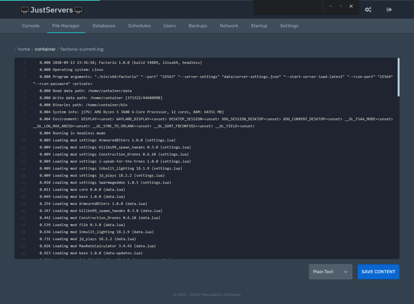Open the Schedules tab
Viewport: 414px width, 304px height.
(139, 26)
